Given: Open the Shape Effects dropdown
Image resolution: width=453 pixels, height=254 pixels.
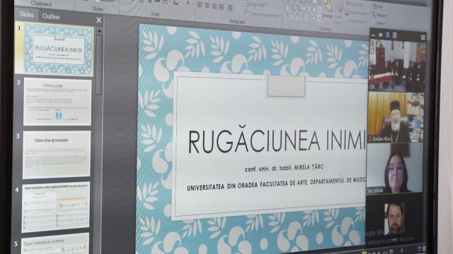Looking at the screenshot, I should coord(356,21).
